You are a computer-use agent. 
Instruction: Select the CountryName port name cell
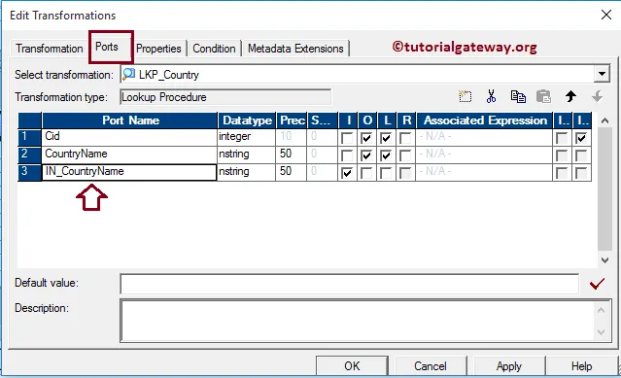(129, 154)
